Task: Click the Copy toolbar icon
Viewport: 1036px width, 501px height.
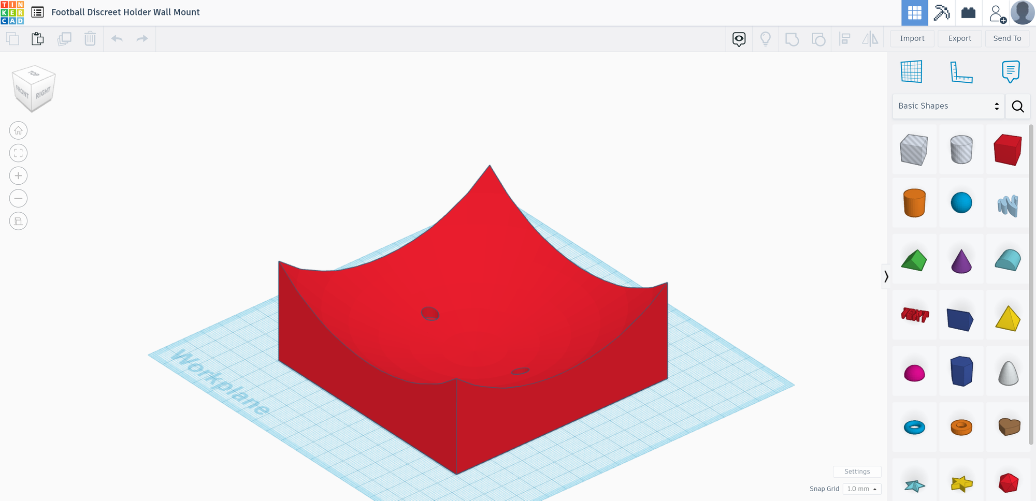Action: click(12, 39)
